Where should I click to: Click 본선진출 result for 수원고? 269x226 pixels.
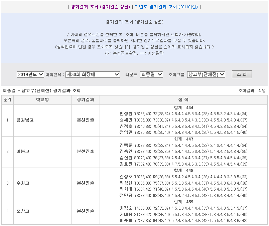point(86,183)
